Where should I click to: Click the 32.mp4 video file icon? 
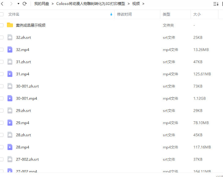[x=10, y=50]
